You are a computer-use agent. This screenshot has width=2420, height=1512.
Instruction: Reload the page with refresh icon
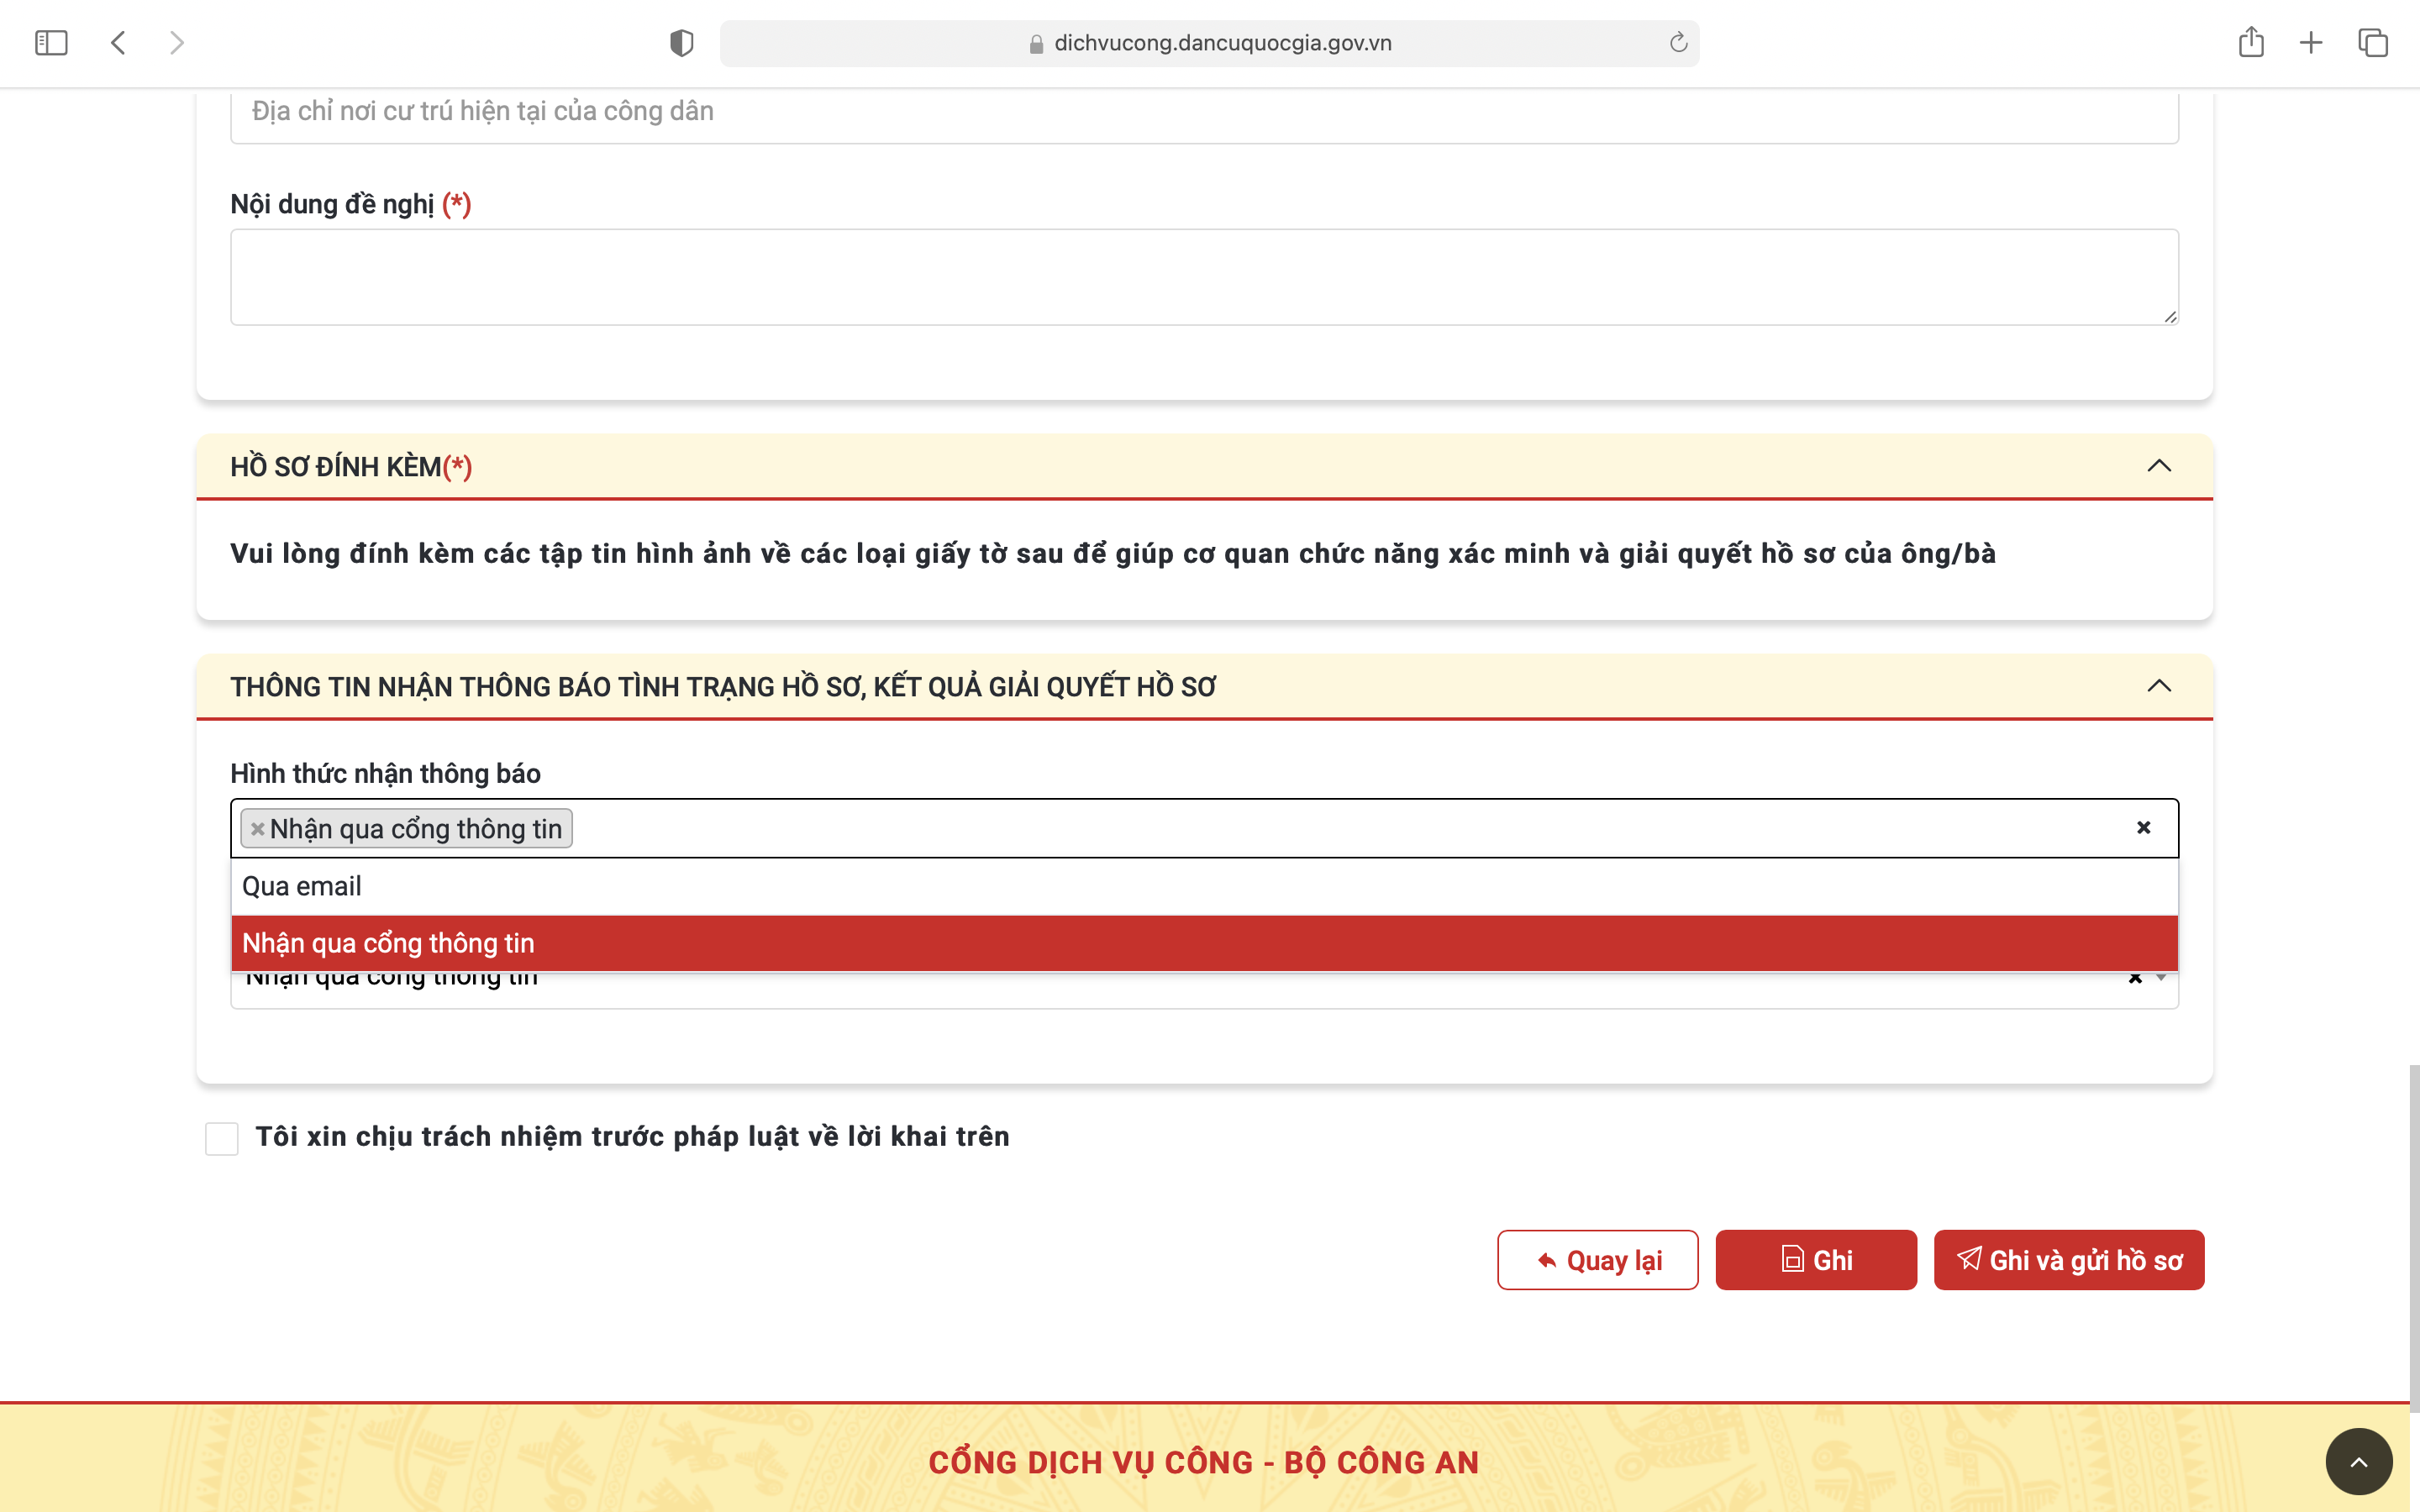[1678, 42]
